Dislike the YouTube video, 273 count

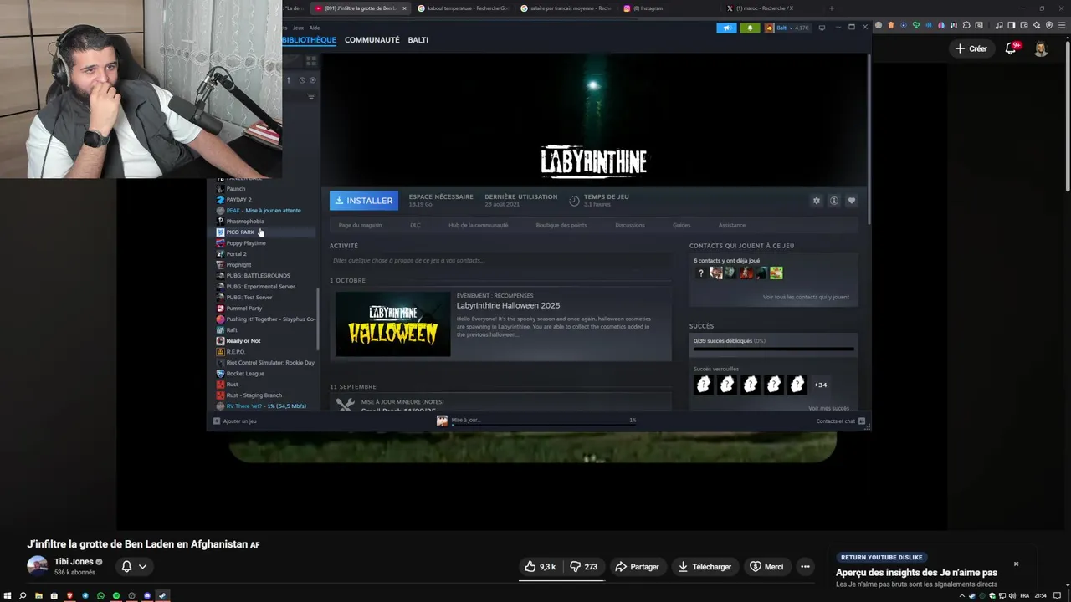(x=583, y=567)
